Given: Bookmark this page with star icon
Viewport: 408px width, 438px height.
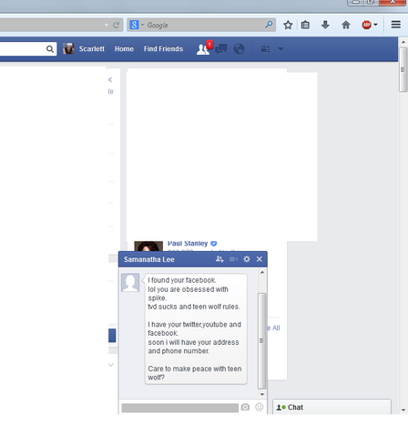Looking at the screenshot, I should pos(288,25).
